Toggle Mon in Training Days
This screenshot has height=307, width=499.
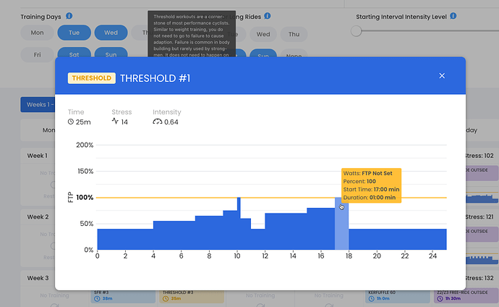coord(37,33)
